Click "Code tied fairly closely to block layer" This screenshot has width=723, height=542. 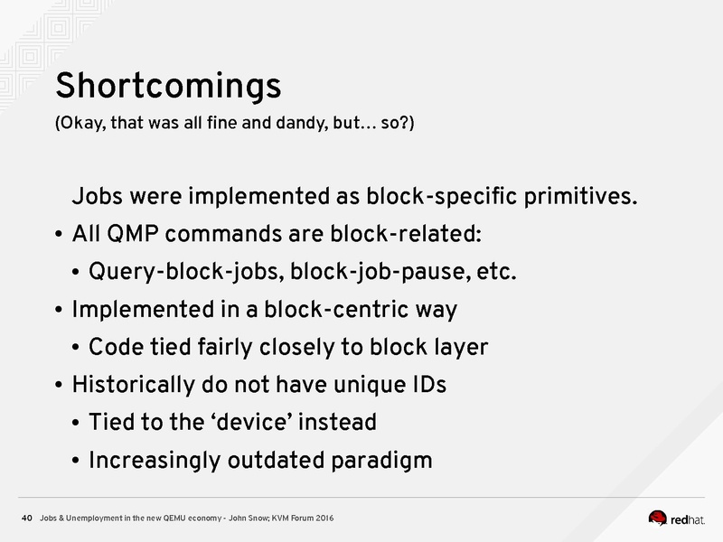pos(288,347)
